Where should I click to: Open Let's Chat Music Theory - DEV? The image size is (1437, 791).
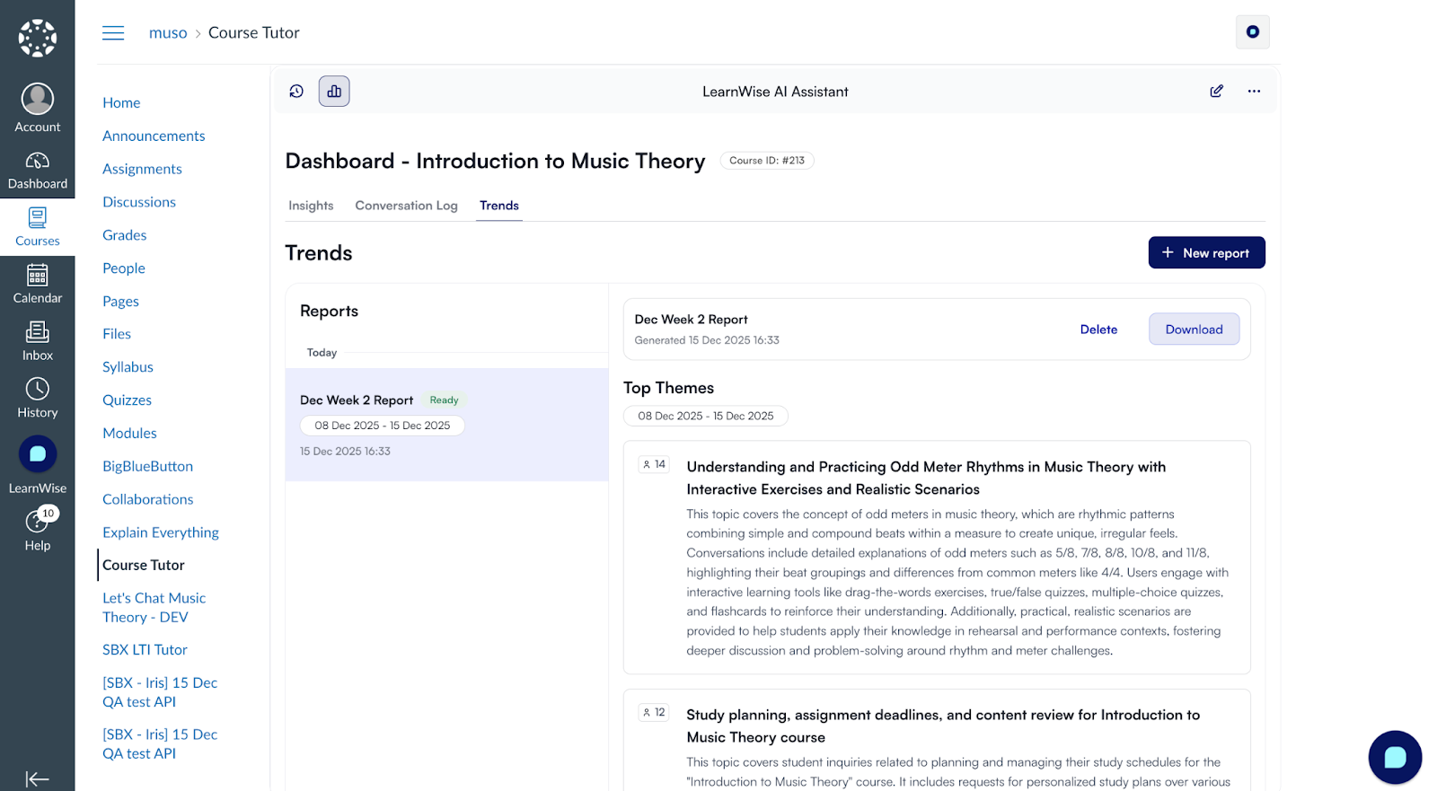coord(154,608)
